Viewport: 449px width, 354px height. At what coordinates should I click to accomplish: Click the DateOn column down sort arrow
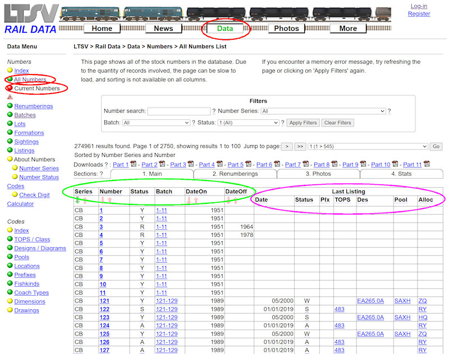pyautogui.click(x=189, y=200)
